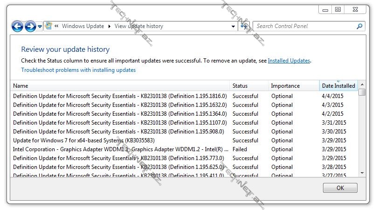Sort by Date Installed column header
Screen dimensions: 378x210
pyautogui.click(x=338, y=86)
